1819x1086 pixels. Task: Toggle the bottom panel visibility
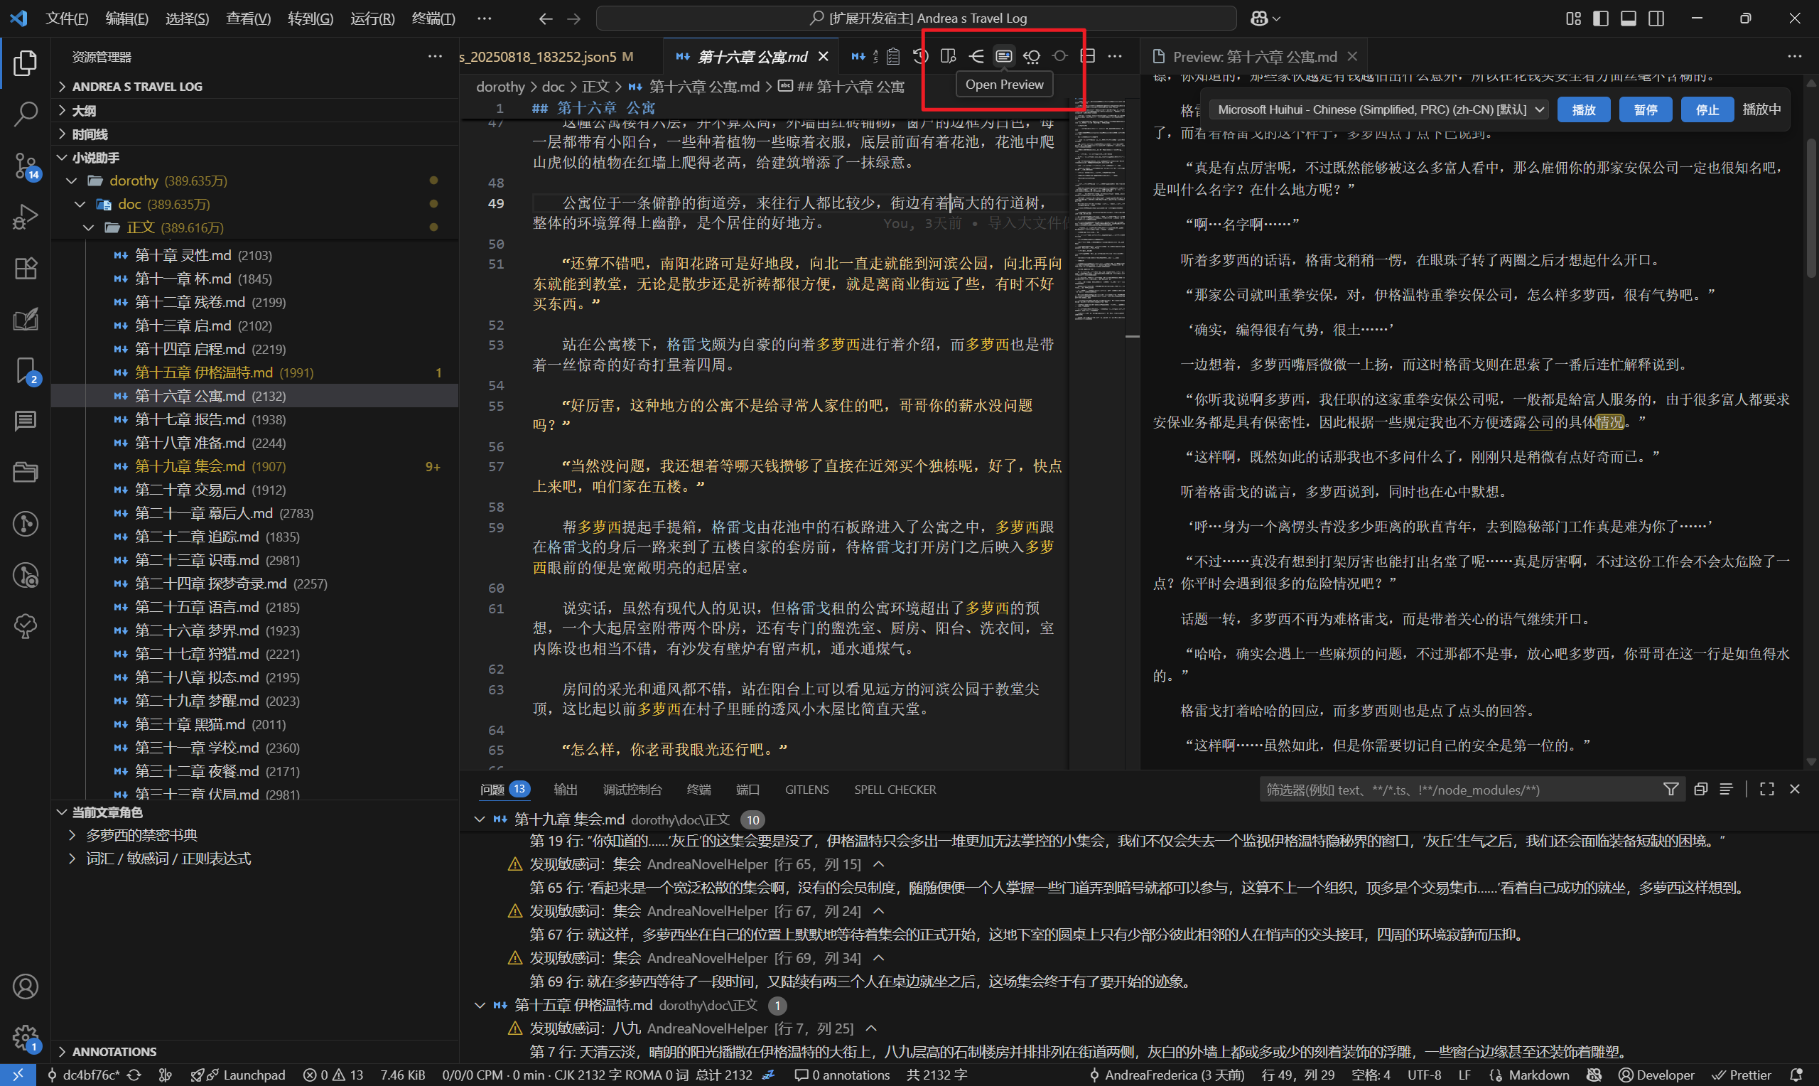click(1627, 18)
